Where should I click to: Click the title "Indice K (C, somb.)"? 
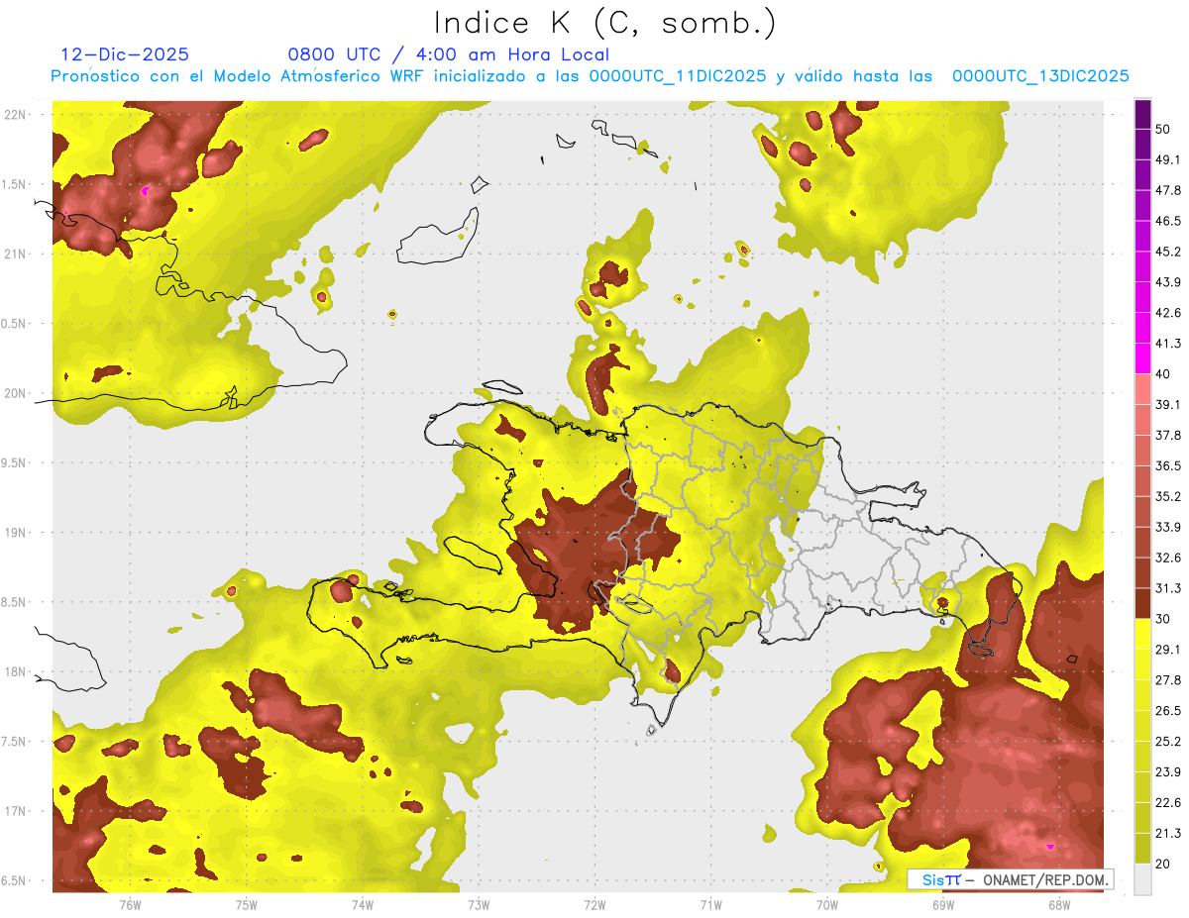click(604, 24)
